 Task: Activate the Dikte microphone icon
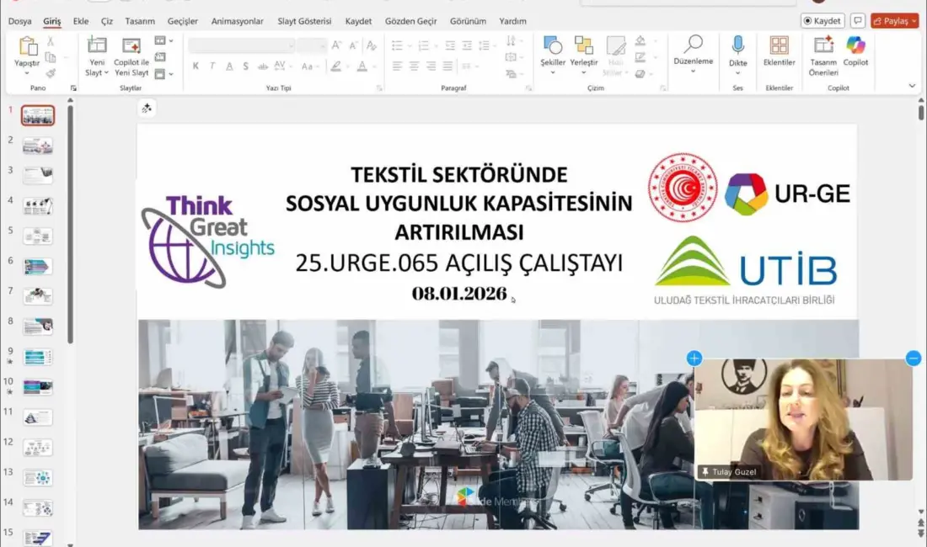pyautogui.click(x=737, y=47)
